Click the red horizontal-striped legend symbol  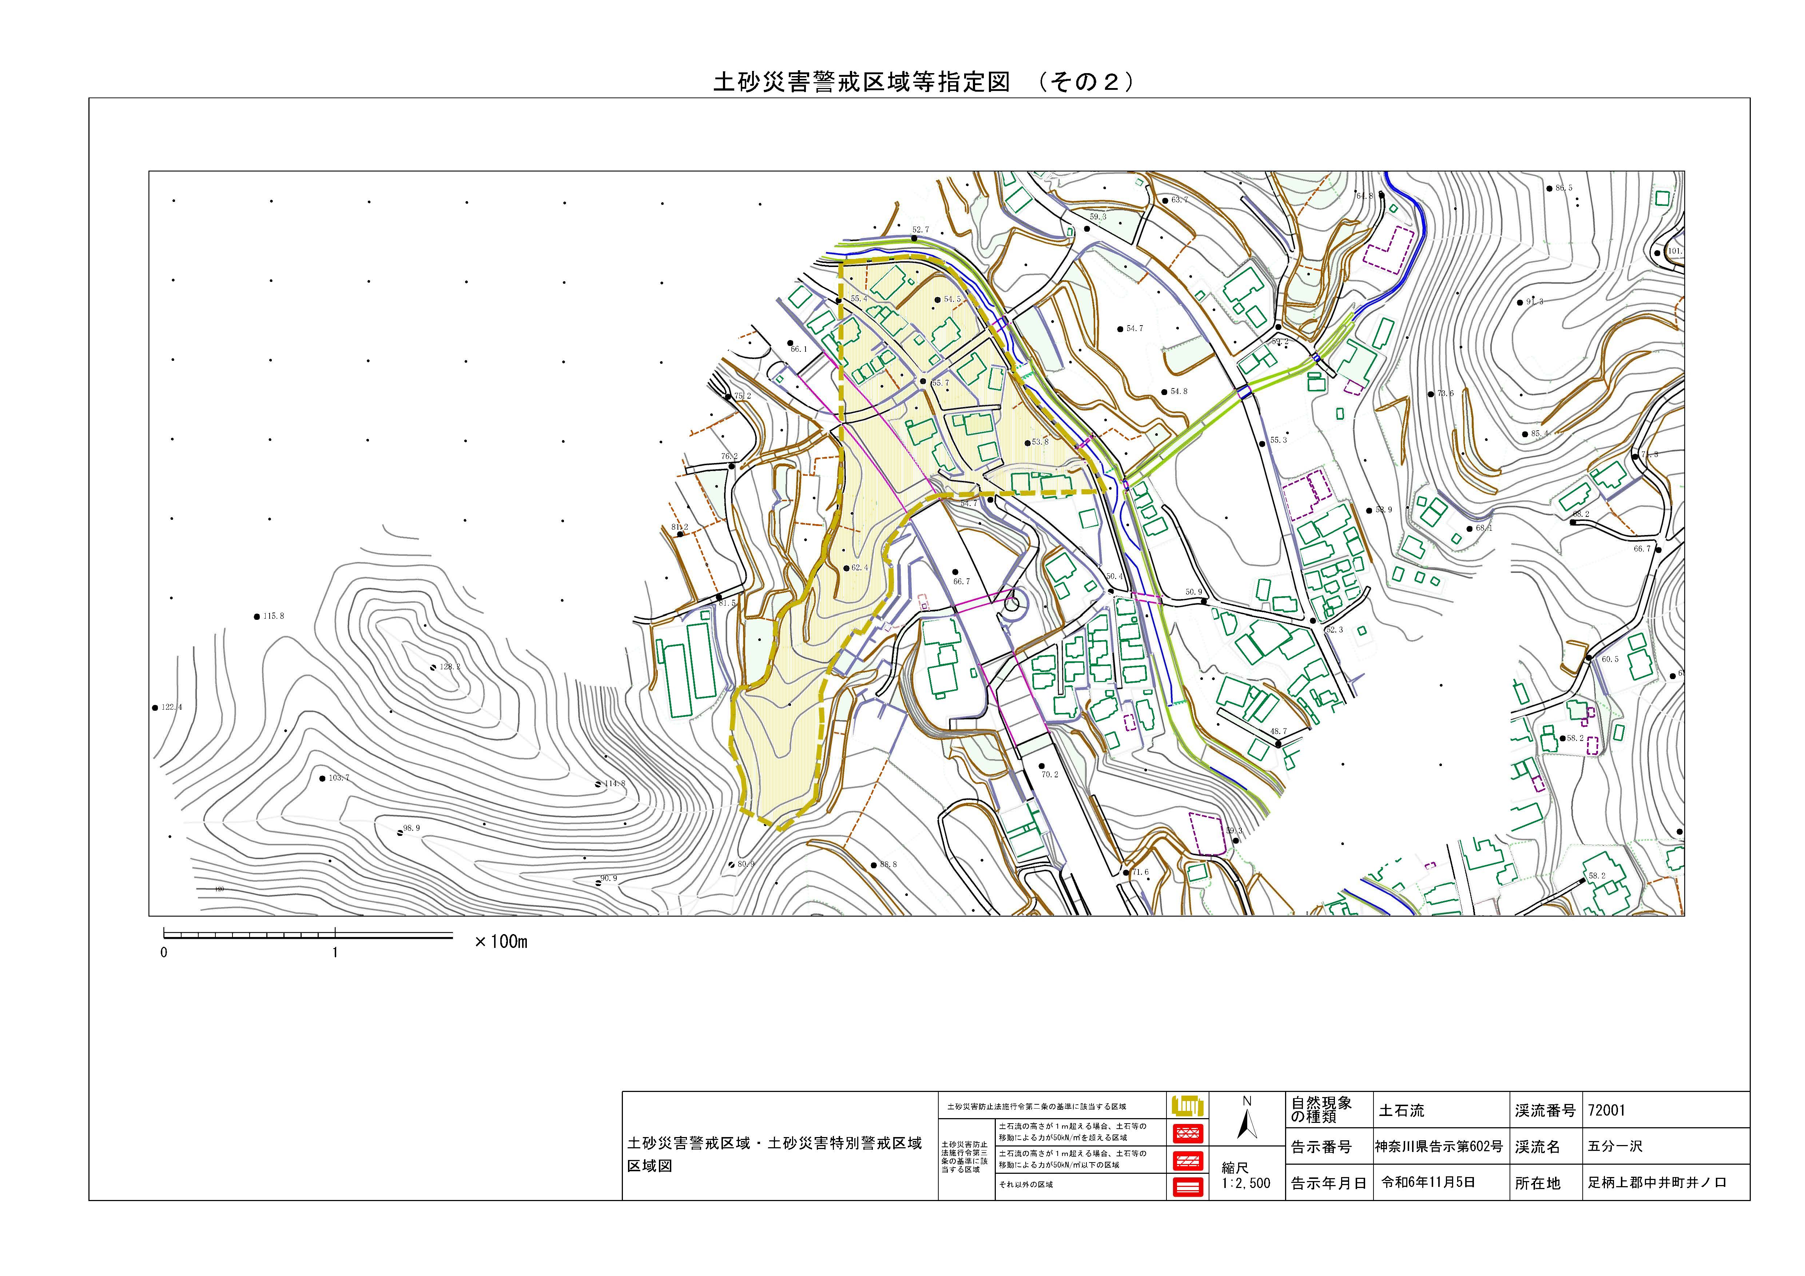tap(1187, 1187)
